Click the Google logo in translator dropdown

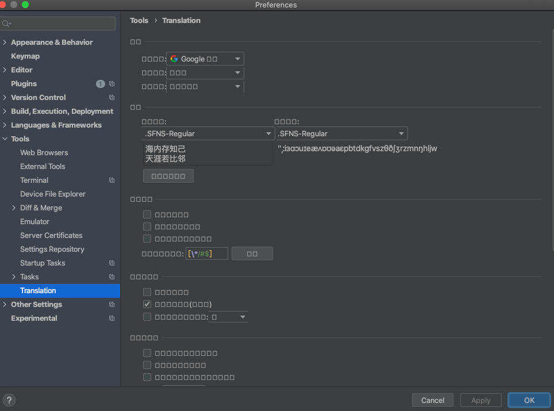coord(174,59)
